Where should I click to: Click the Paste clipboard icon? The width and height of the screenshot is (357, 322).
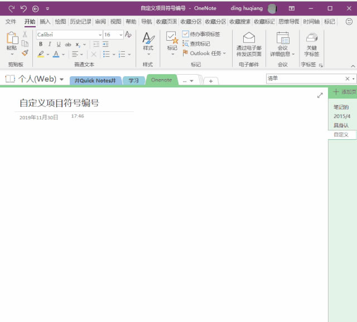tap(12, 38)
